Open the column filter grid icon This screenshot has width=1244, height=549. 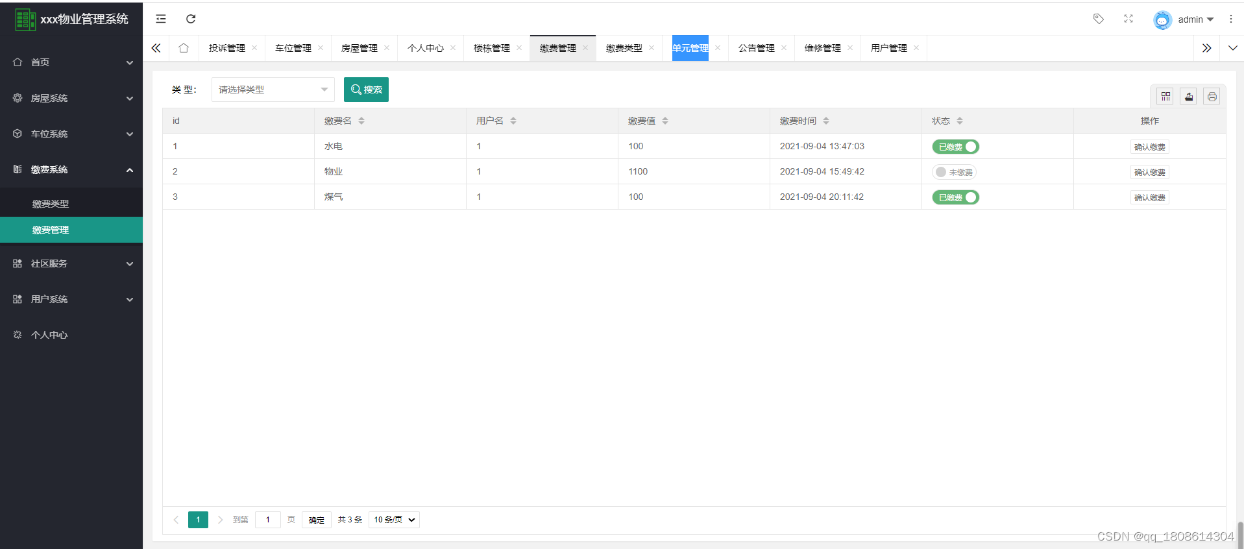click(x=1165, y=97)
